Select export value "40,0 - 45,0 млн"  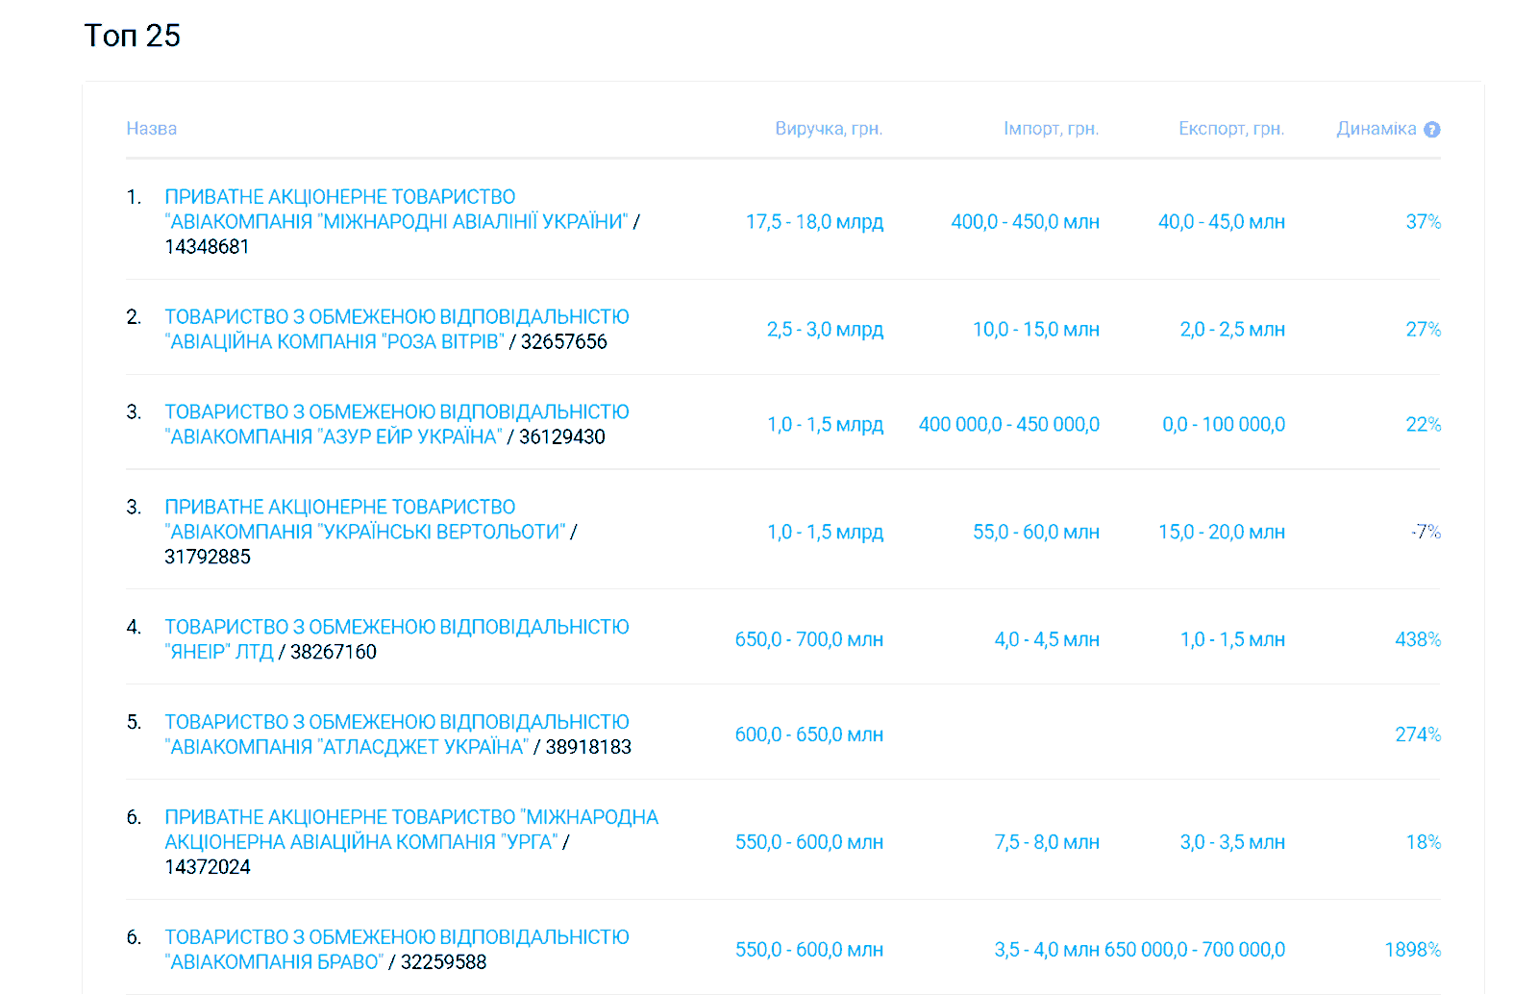(1221, 222)
